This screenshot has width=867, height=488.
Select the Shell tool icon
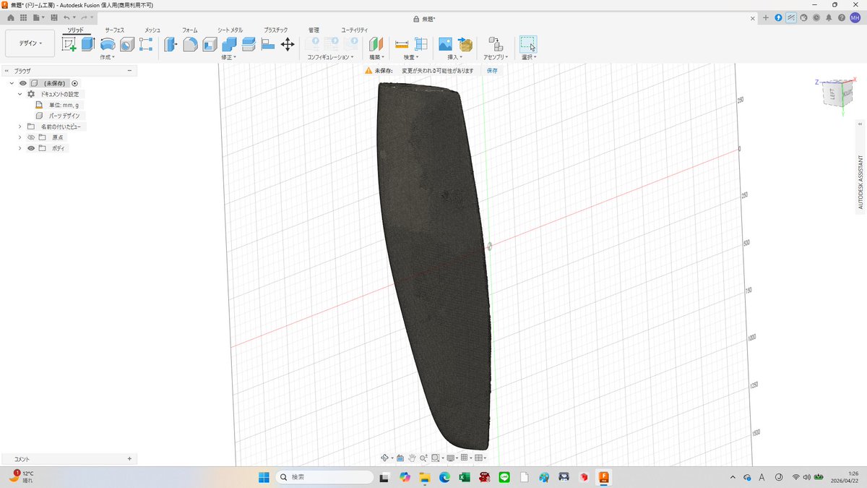tap(210, 44)
